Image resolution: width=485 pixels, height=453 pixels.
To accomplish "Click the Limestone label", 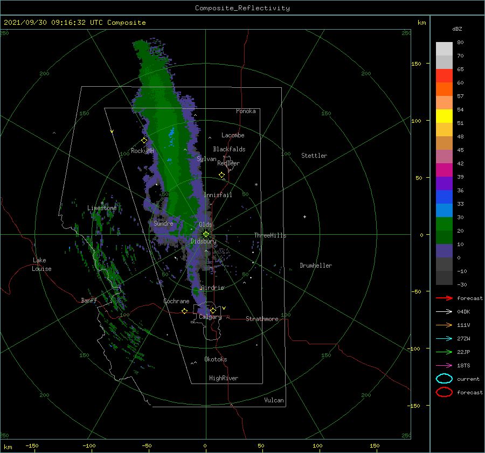I will (x=102, y=208).
